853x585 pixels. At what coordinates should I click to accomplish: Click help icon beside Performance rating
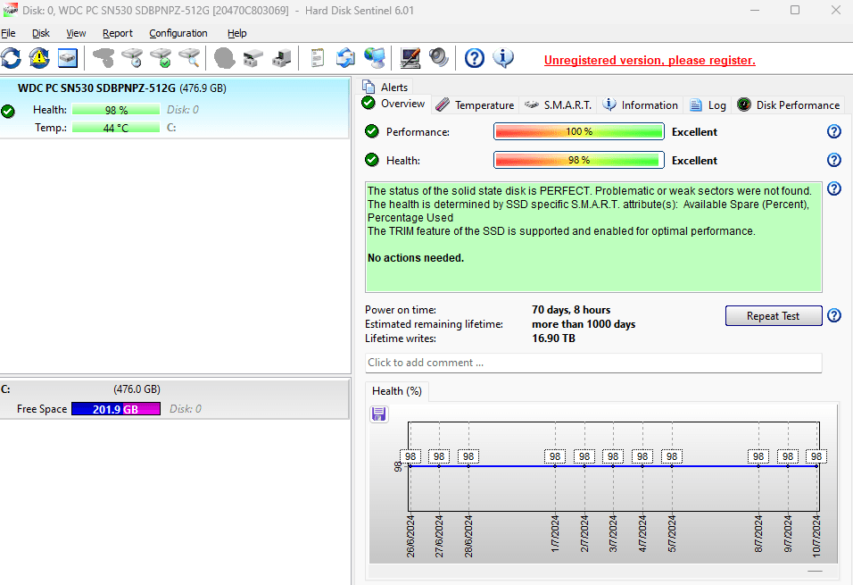[834, 132]
